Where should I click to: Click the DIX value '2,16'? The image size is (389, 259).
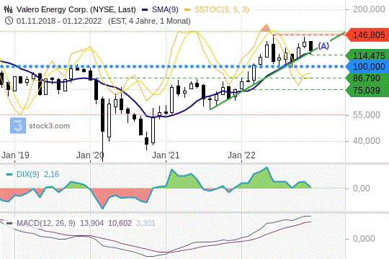(x=51, y=174)
